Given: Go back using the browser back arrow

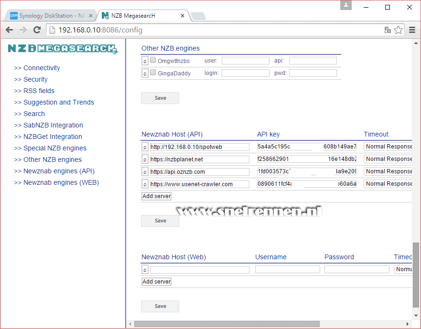Looking at the screenshot, I should (x=10, y=30).
